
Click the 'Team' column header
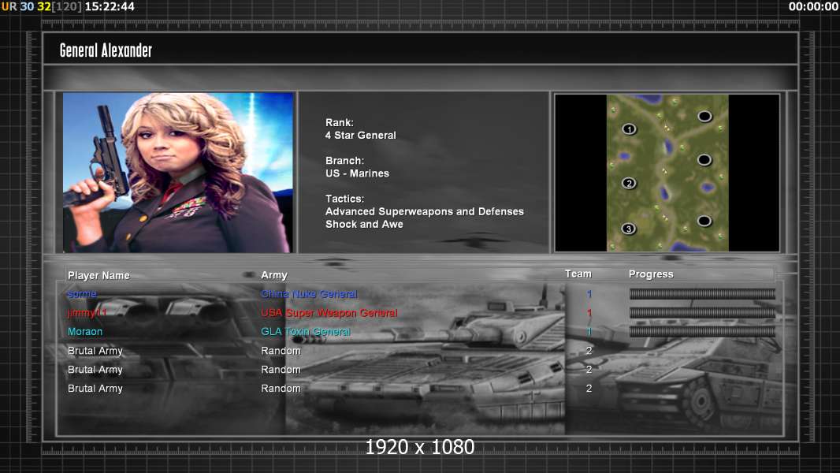tap(578, 274)
